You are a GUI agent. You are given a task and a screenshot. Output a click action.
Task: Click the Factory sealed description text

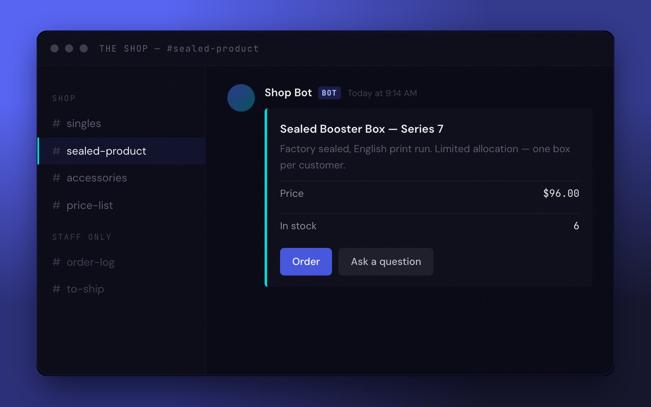[x=425, y=157]
